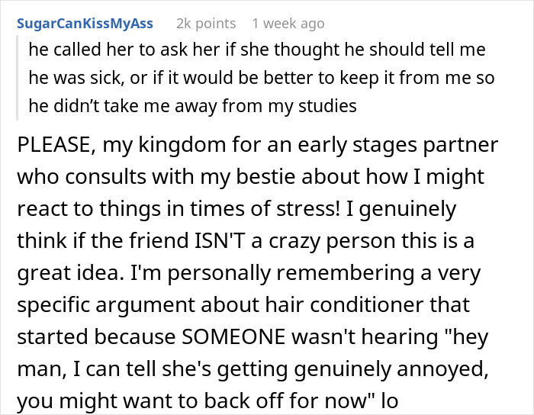Click quote line ending 'from my studies'
The image size is (534, 415).
coord(193,106)
